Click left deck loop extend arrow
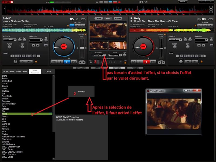Image resolution: width=216 pixels, height=162 pixels. 39,56
